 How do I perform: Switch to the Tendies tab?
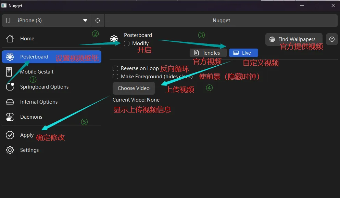pyautogui.click(x=208, y=53)
